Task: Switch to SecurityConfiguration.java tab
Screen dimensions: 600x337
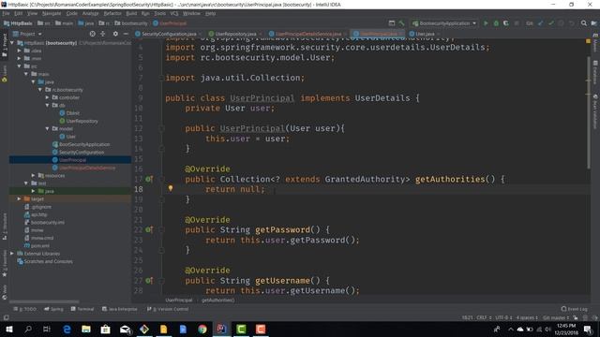Action: pos(169,34)
